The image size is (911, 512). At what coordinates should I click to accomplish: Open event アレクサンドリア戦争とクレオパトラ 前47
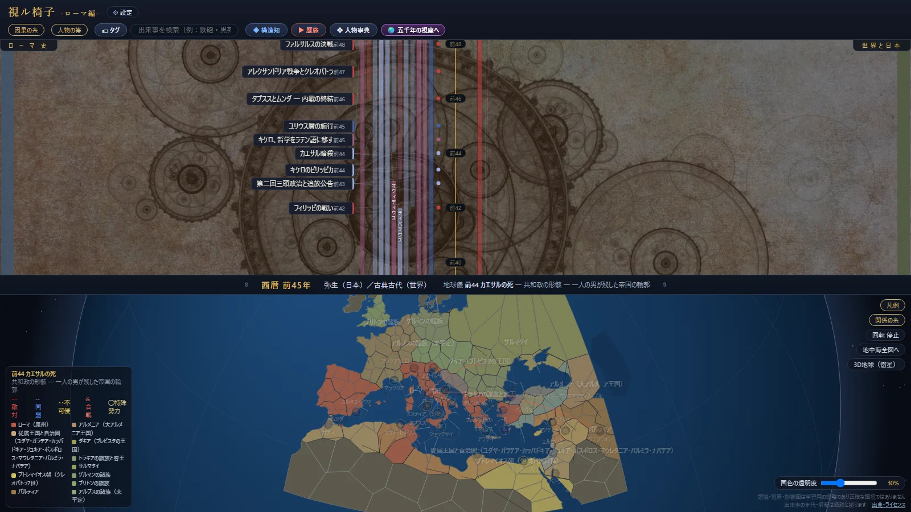point(298,72)
